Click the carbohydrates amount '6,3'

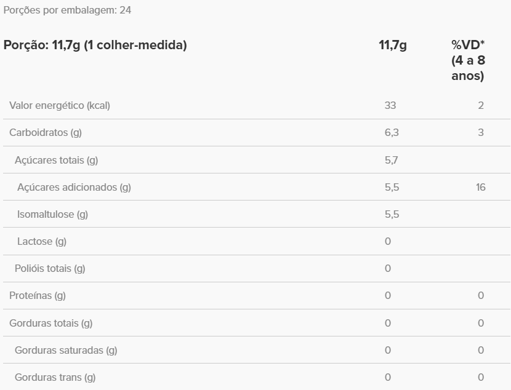392,132
